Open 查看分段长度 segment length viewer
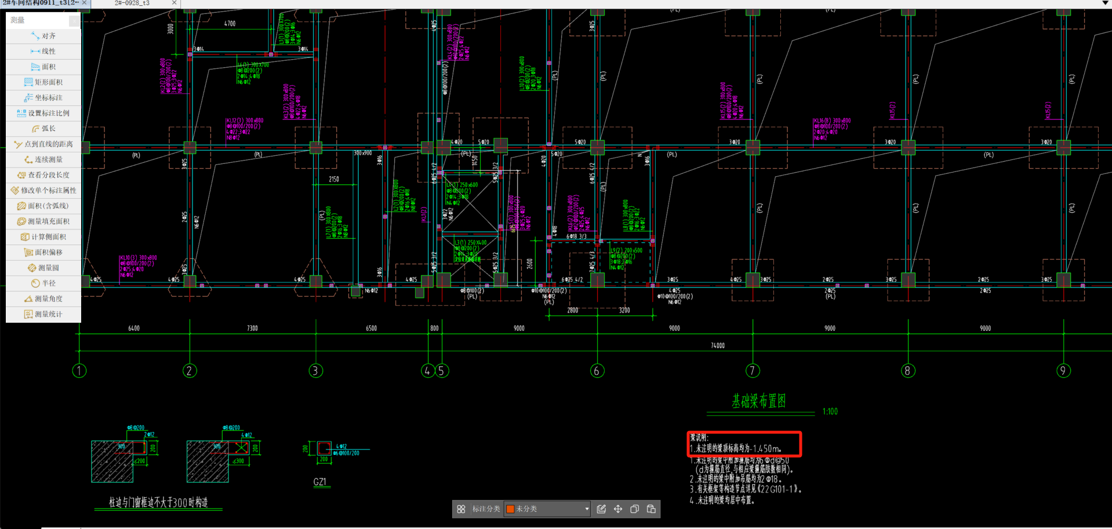 43,175
